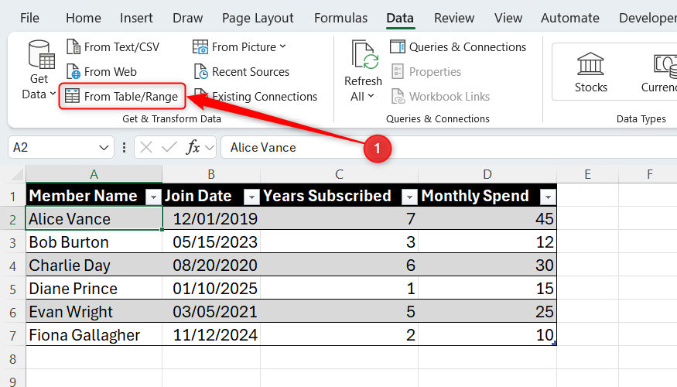The height and width of the screenshot is (387, 677).
Task: Select the date 12/01/2019 cell
Action: 211,219
